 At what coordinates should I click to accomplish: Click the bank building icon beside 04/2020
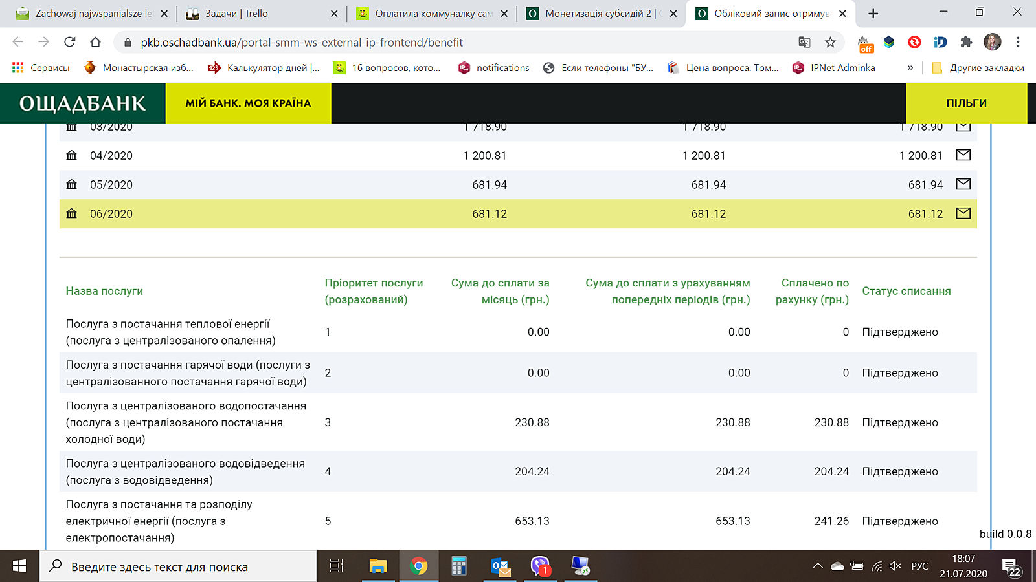pos(72,155)
